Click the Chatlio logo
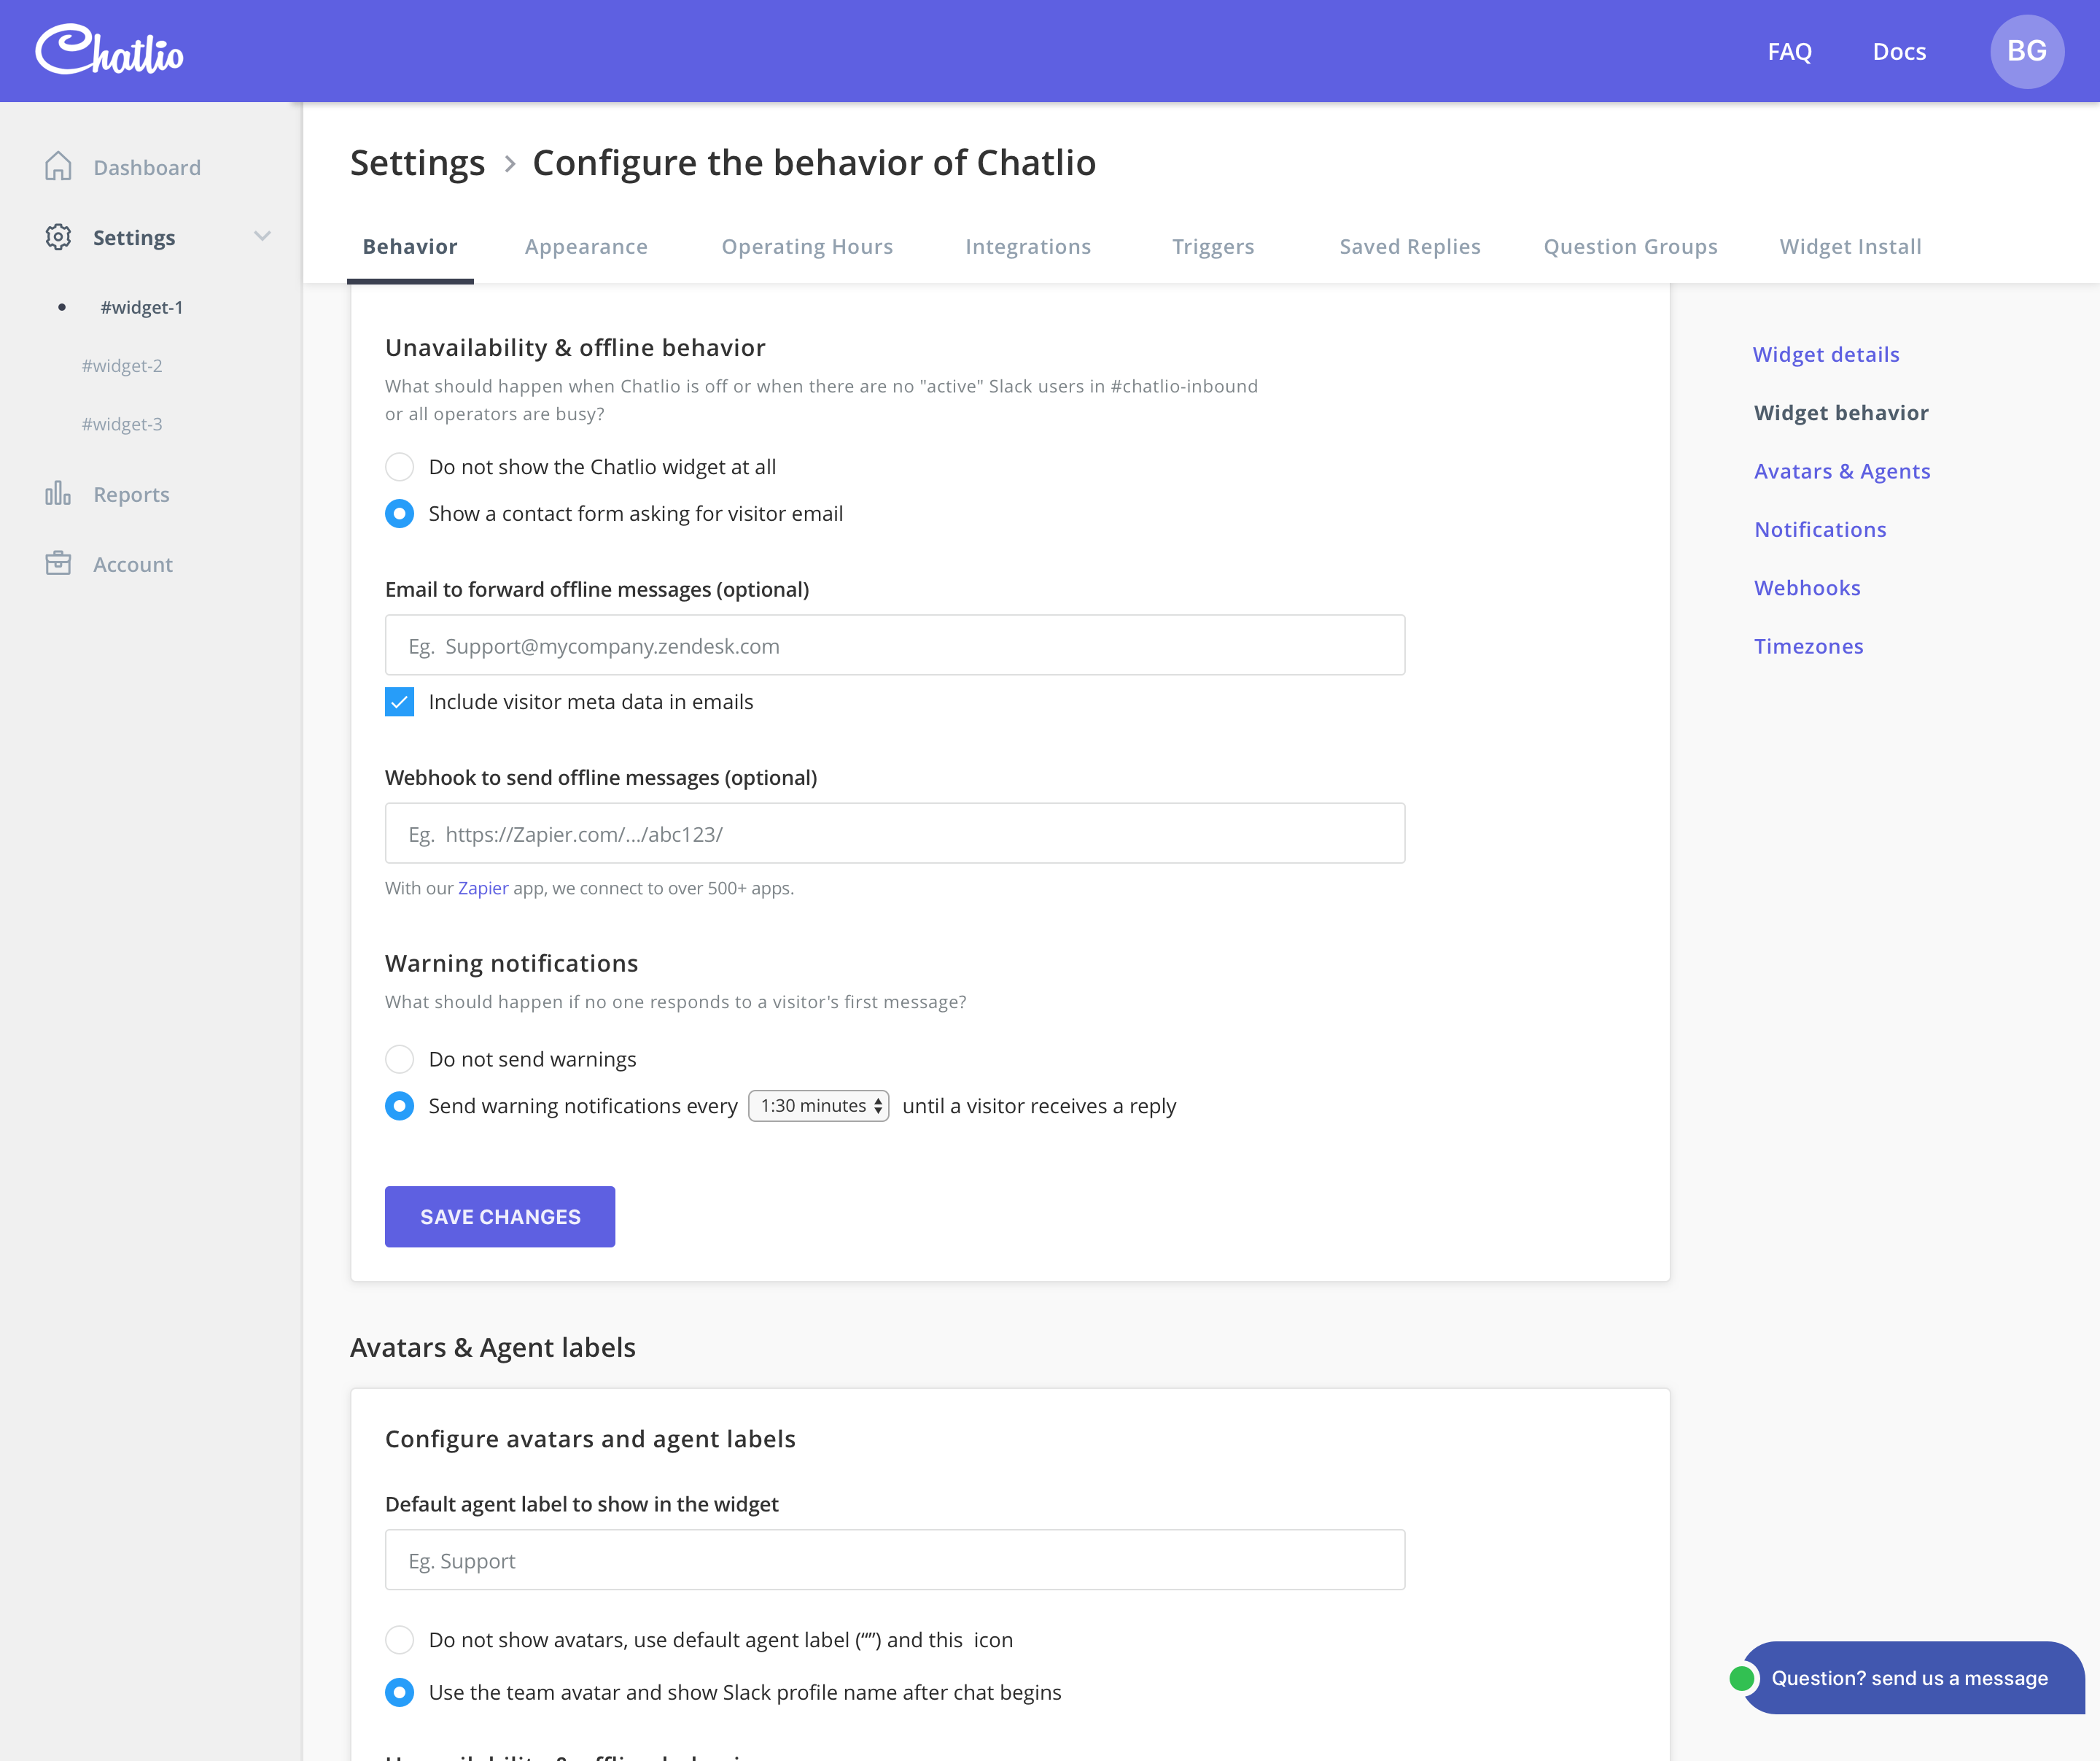2100x1761 pixels. point(109,50)
